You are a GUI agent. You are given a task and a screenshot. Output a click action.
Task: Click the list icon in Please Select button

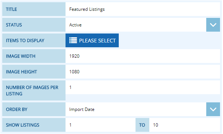[x=73, y=41]
